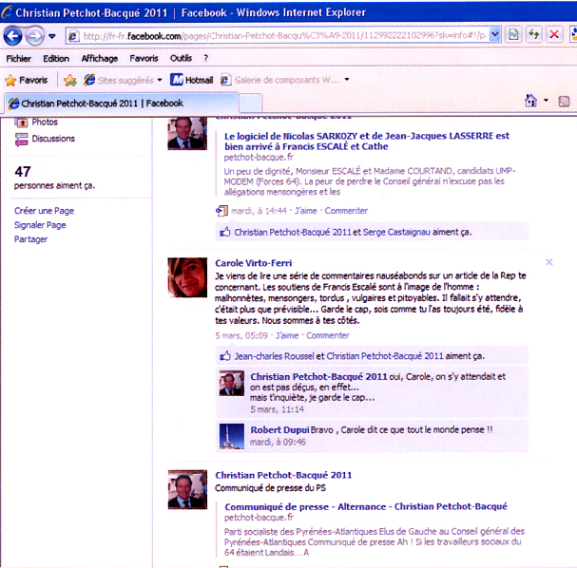Click profile photo beside the logiciel article post
This screenshot has height=568, width=577.
[187, 133]
